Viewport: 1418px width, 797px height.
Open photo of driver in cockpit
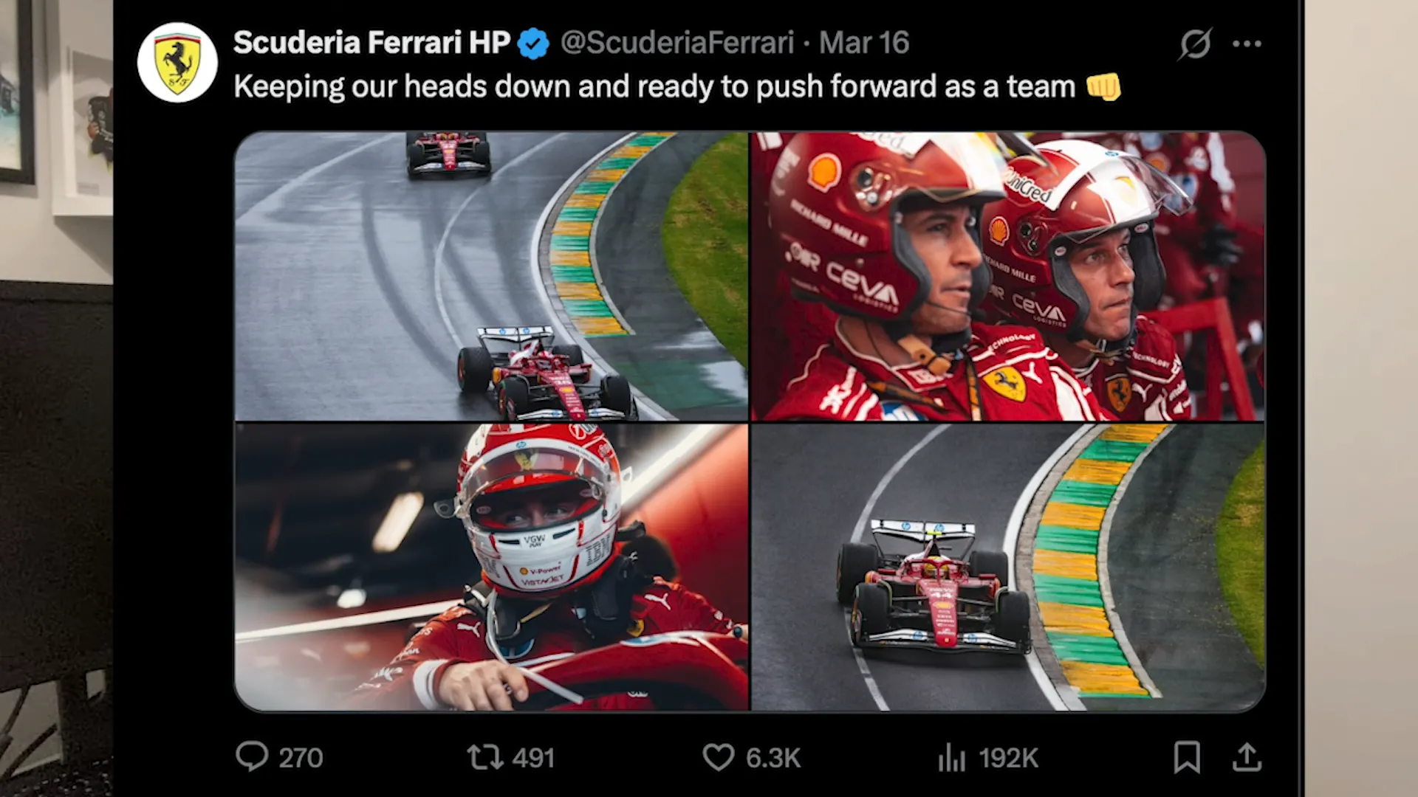(x=491, y=567)
